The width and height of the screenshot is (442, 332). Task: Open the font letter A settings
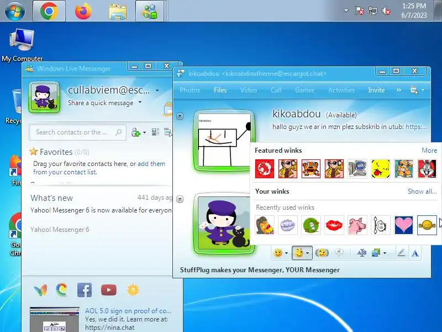click(x=415, y=253)
